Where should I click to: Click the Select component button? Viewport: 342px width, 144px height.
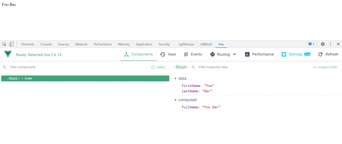(158, 67)
